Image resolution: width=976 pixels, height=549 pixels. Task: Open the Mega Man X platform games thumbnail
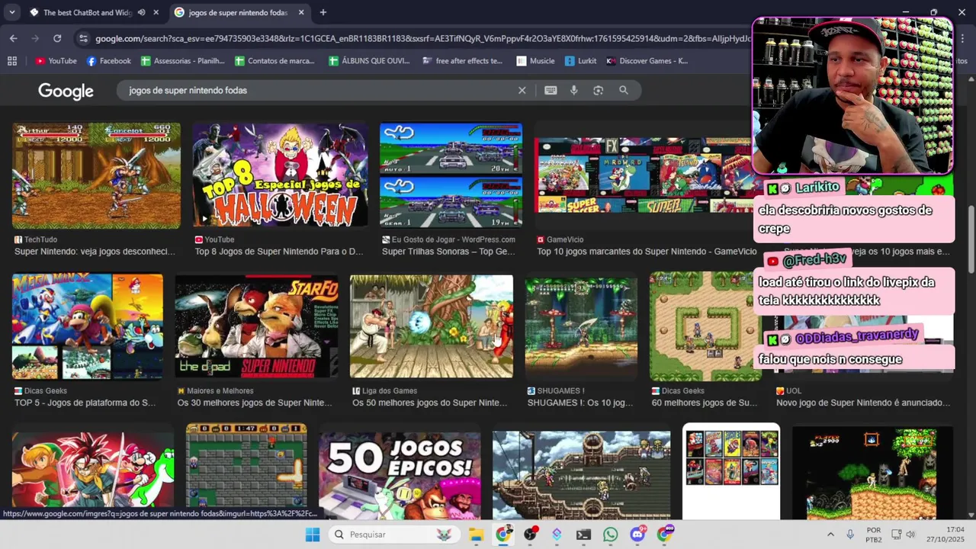pyautogui.click(x=88, y=326)
